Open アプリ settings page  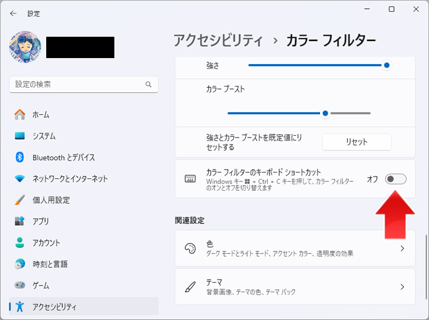point(84,221)
